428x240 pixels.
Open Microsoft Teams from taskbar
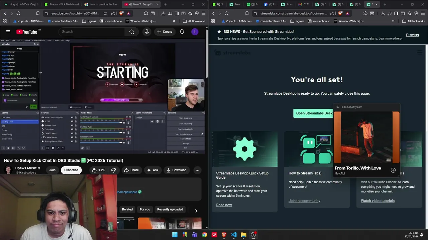(194, 235)
